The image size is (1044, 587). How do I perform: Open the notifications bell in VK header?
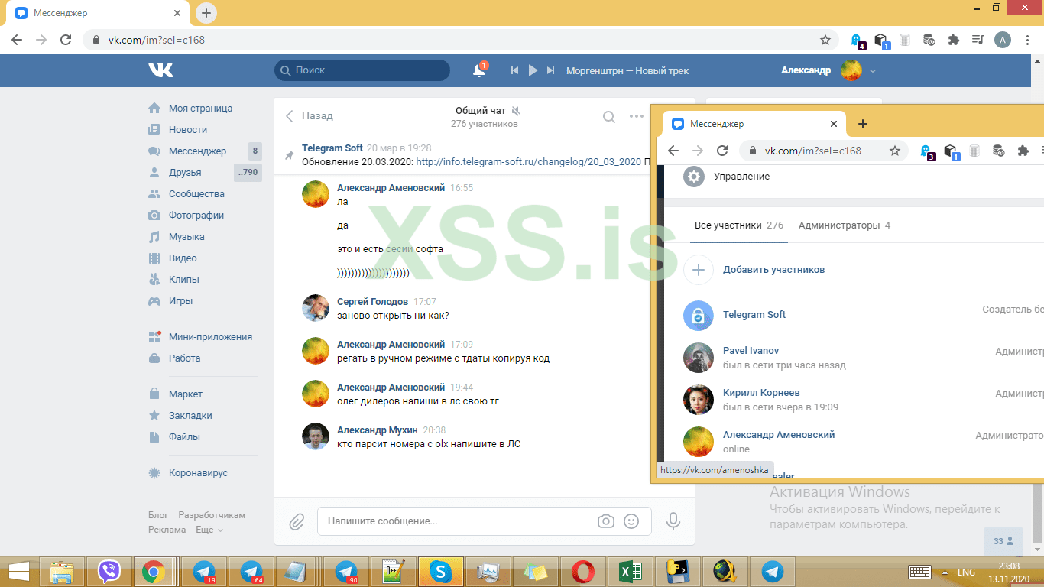click(x=479, y=70)
